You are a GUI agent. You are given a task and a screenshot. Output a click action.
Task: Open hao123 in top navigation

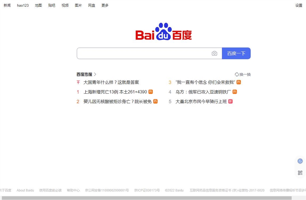point(23,6)
